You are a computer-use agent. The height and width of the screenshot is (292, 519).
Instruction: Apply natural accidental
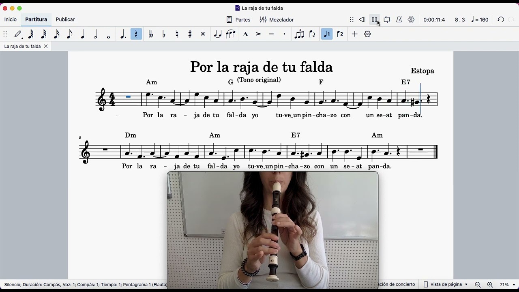(177, 34)
